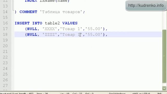Click the Ln : 18 status bar entry

65,93
